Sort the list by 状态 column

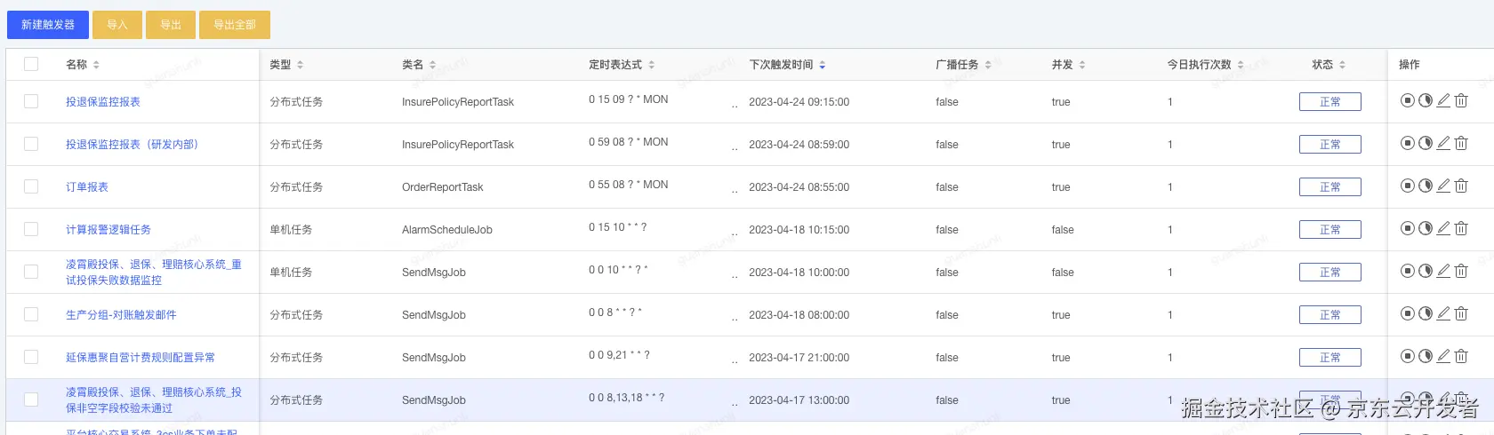1342,65
